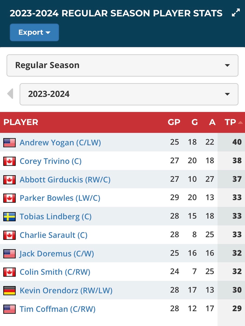This screenshot has height=326, width=245.
Task: Click the previous season left arrow
Action: 10,94
